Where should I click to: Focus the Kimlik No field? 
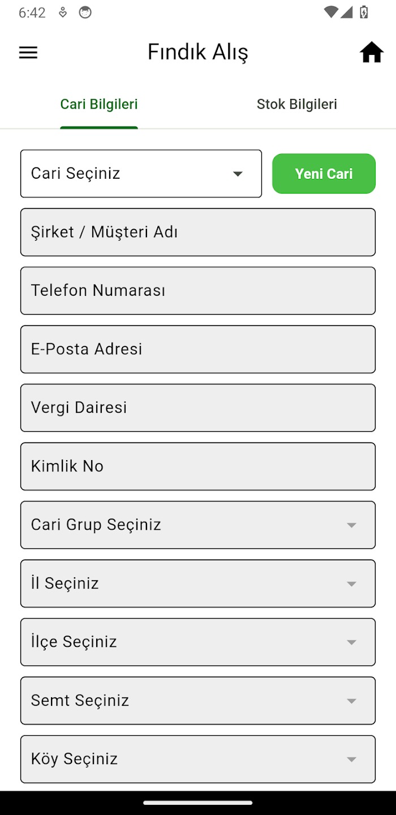(197, 466)
